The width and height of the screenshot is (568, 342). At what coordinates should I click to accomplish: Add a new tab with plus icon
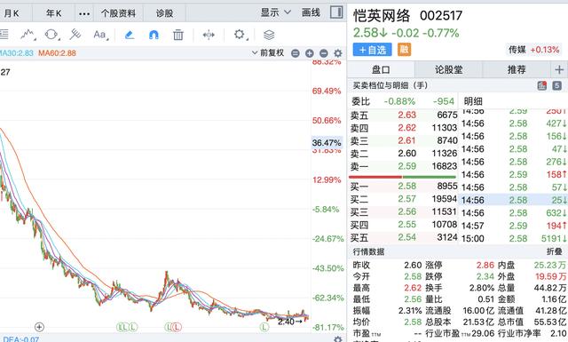[x=559, y=69]
